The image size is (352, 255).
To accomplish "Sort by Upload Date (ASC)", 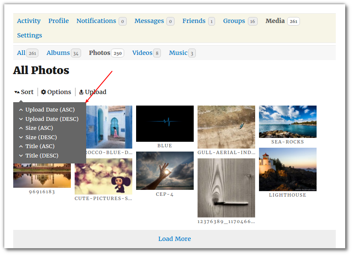I will coord(49,110).
